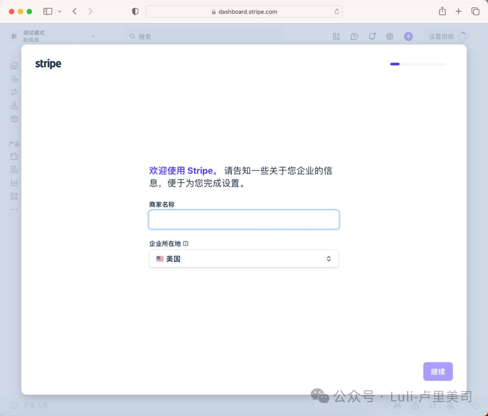
Task: Click the 商家名称 text field
Action: tap(244, 219)
